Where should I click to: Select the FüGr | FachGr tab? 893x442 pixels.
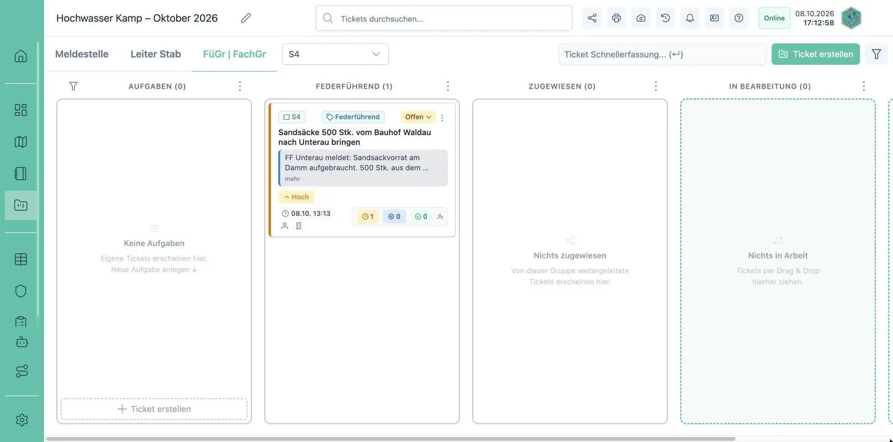tap(234, 54)
